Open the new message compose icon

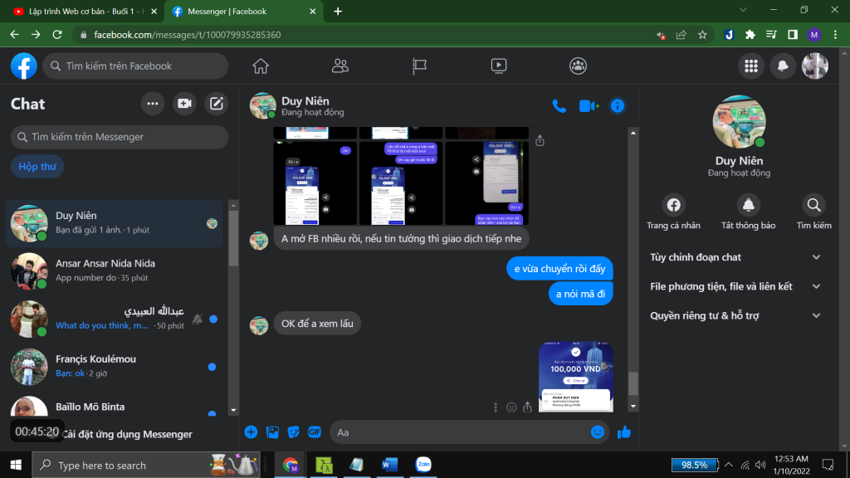click(x=217, y=104)
